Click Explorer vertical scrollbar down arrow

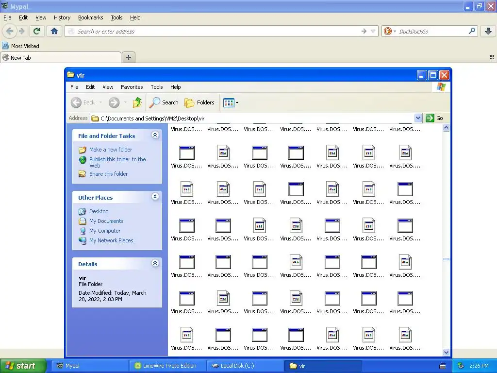[447, 352]
